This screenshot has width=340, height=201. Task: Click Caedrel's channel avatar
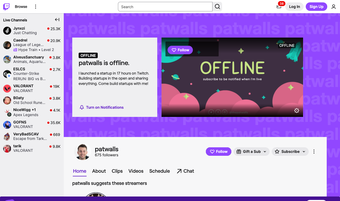pyautogui.click(x=7, y=45)
